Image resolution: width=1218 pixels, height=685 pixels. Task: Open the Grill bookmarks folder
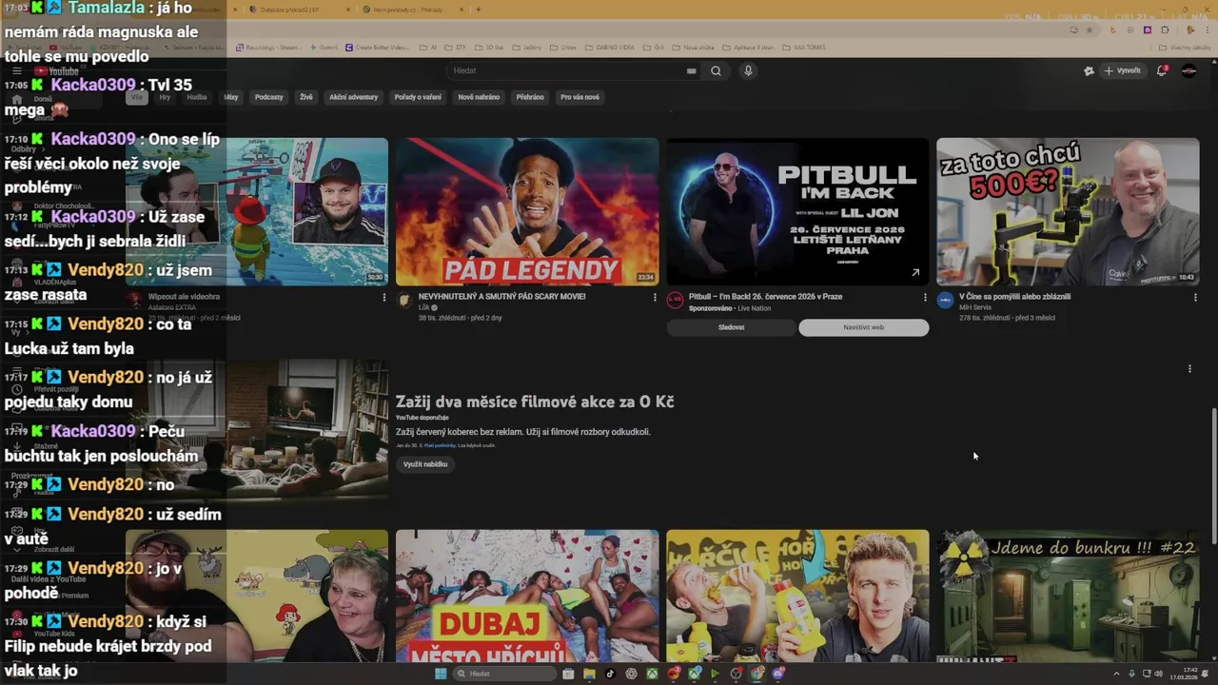click(x=655, y=47)
